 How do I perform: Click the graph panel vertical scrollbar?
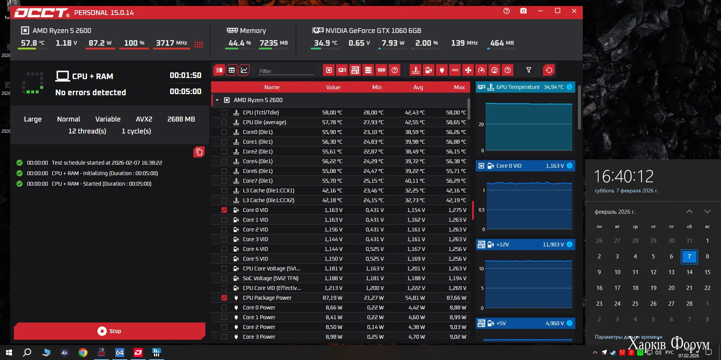pos(579,107)
